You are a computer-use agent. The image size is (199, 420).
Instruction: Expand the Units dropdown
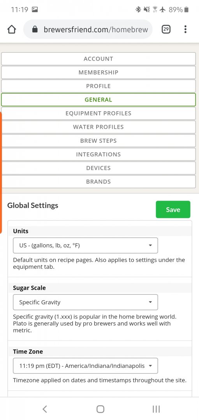point(85,245)
